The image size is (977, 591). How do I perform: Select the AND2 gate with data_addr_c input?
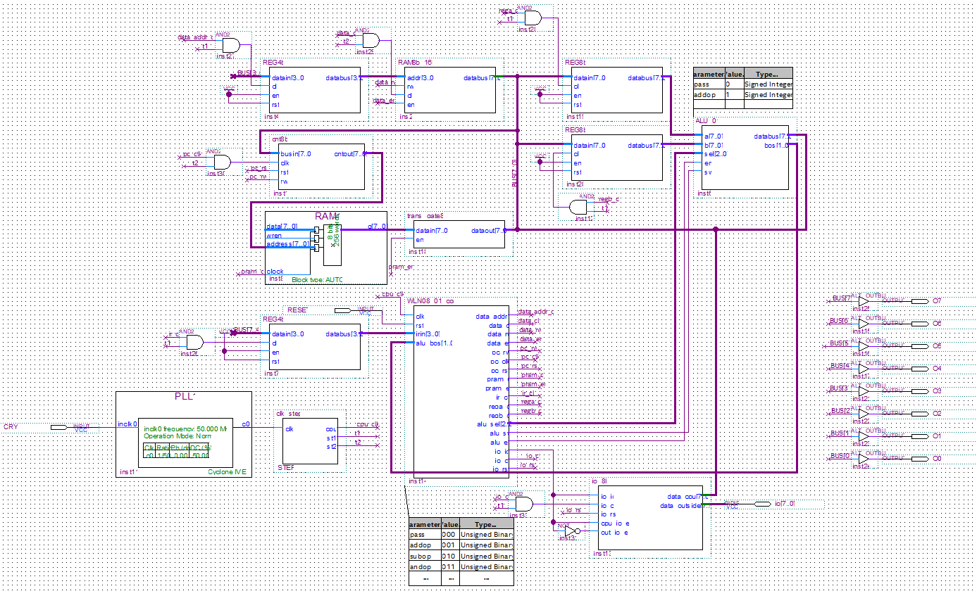(230, 46)
